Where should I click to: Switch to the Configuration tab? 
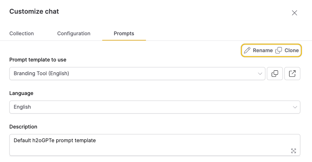tap(74, 34)
